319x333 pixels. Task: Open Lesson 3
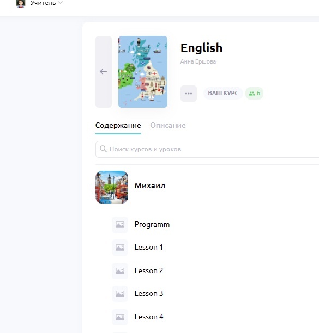click(x=149, y=294)
